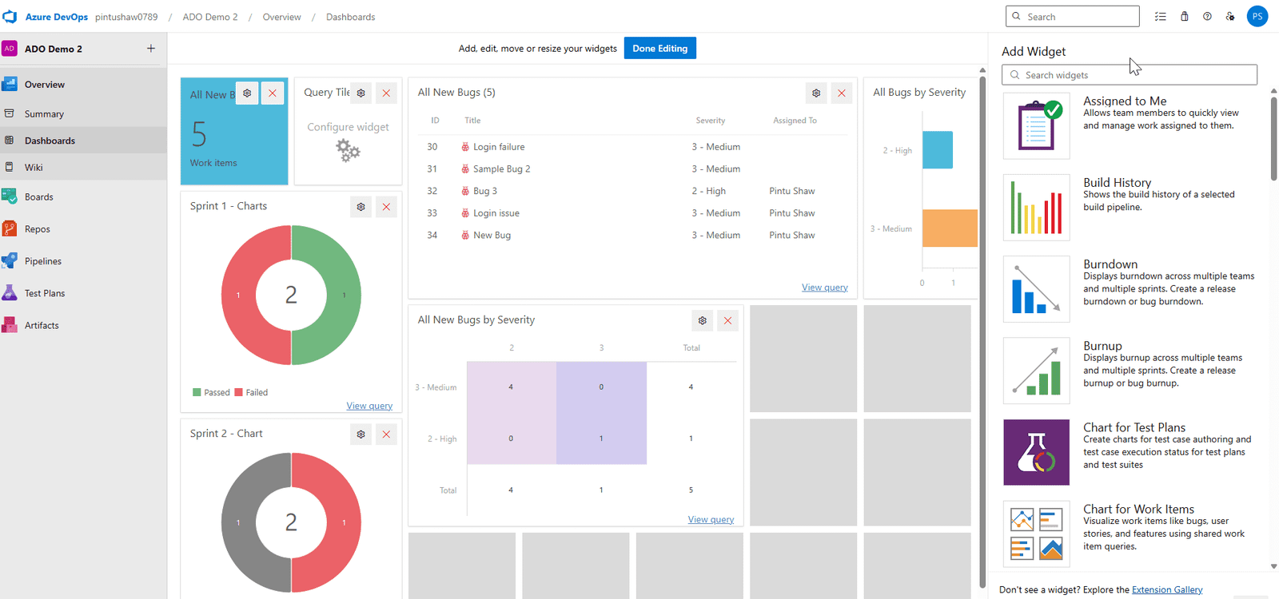Select Dashboards in the sidebar
This screenshot has height=599, width=1279.
click(x=83, y=141)
